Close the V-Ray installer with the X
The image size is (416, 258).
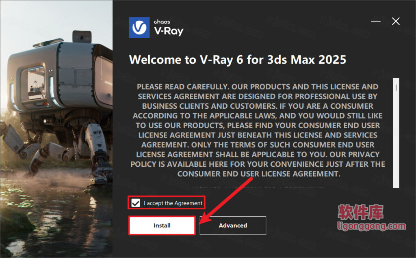[x=396, y=21]
